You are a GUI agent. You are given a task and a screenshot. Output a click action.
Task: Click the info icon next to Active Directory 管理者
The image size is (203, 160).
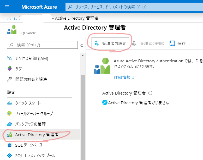(x=150, y=93)
